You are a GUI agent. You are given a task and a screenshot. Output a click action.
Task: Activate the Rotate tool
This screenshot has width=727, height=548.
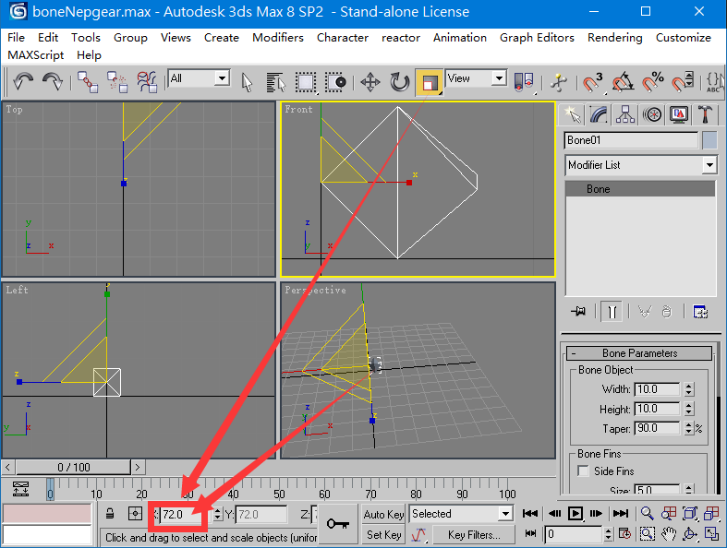pyautogui.click(x=399, y=82)
